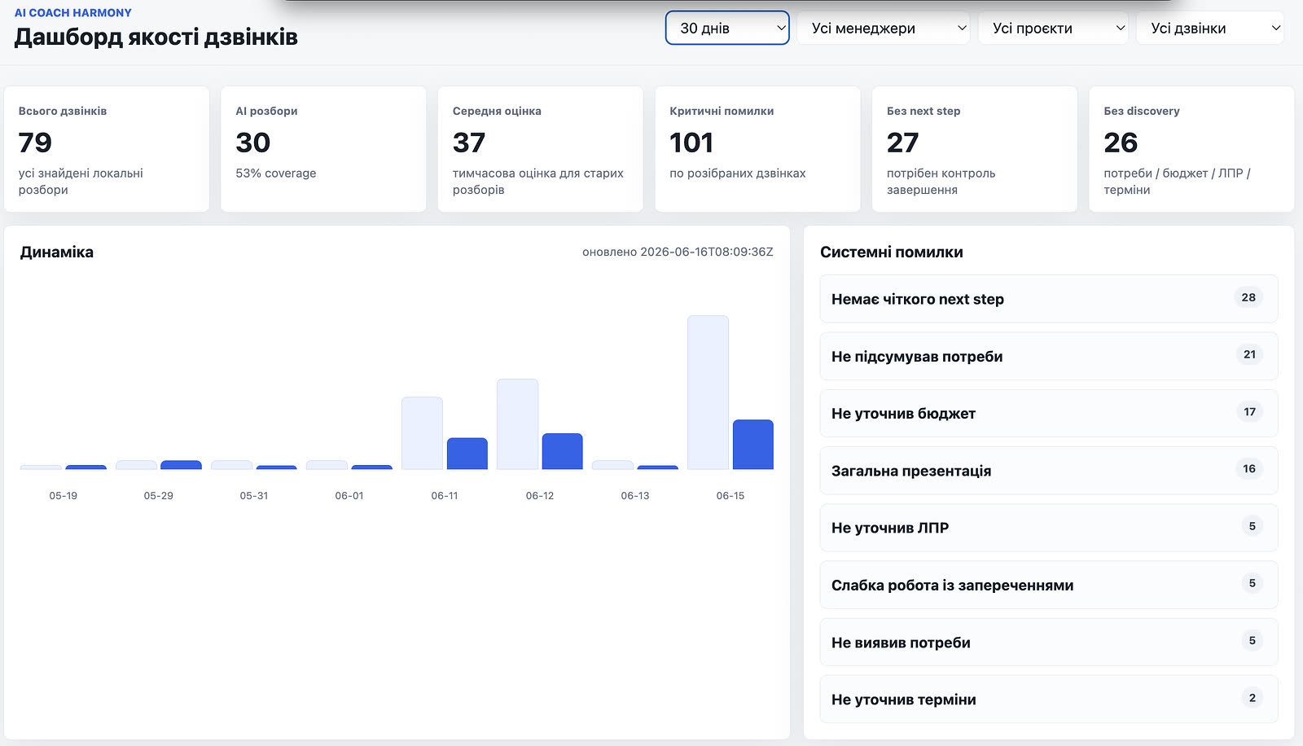Open the 30 днів period dropdown
1303x746 pixels.
coord(727,28)
